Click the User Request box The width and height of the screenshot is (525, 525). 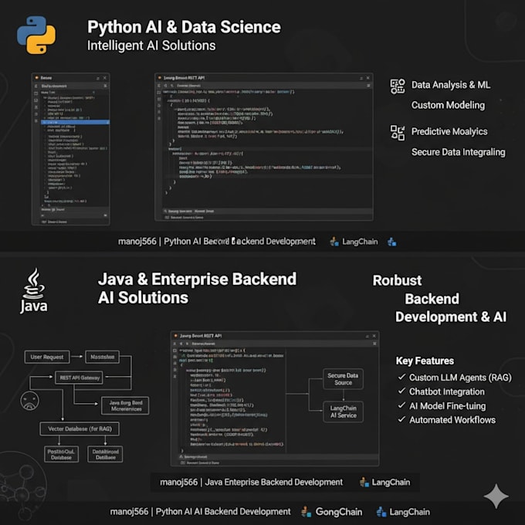click(x=47, y=357)
